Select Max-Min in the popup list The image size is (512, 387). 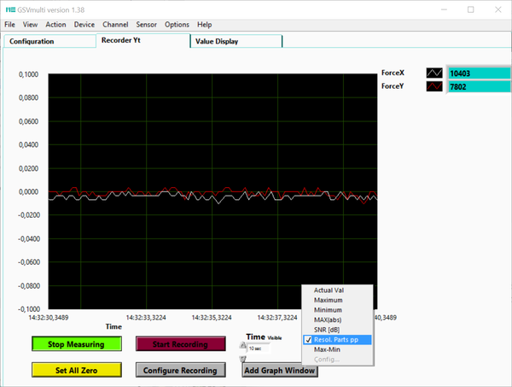[329, 350]
